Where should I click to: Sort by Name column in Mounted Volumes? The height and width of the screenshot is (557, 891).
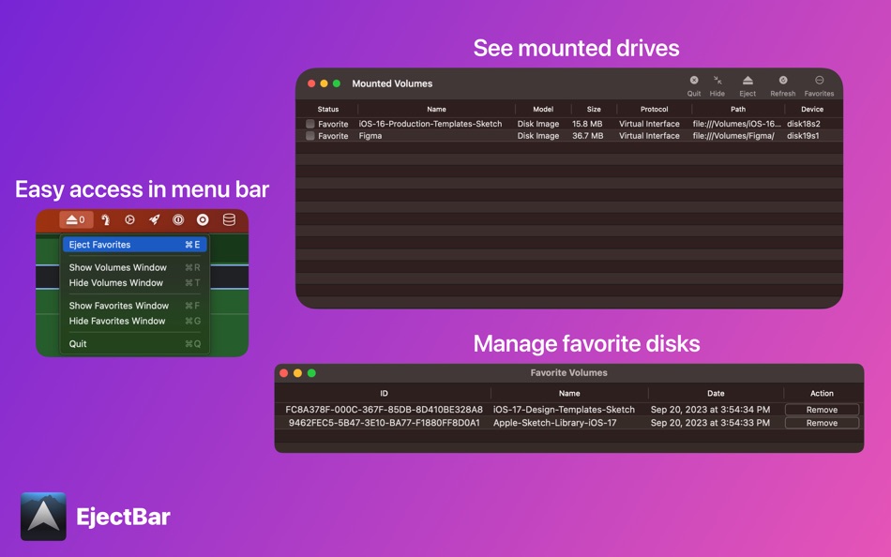point(436,109)
